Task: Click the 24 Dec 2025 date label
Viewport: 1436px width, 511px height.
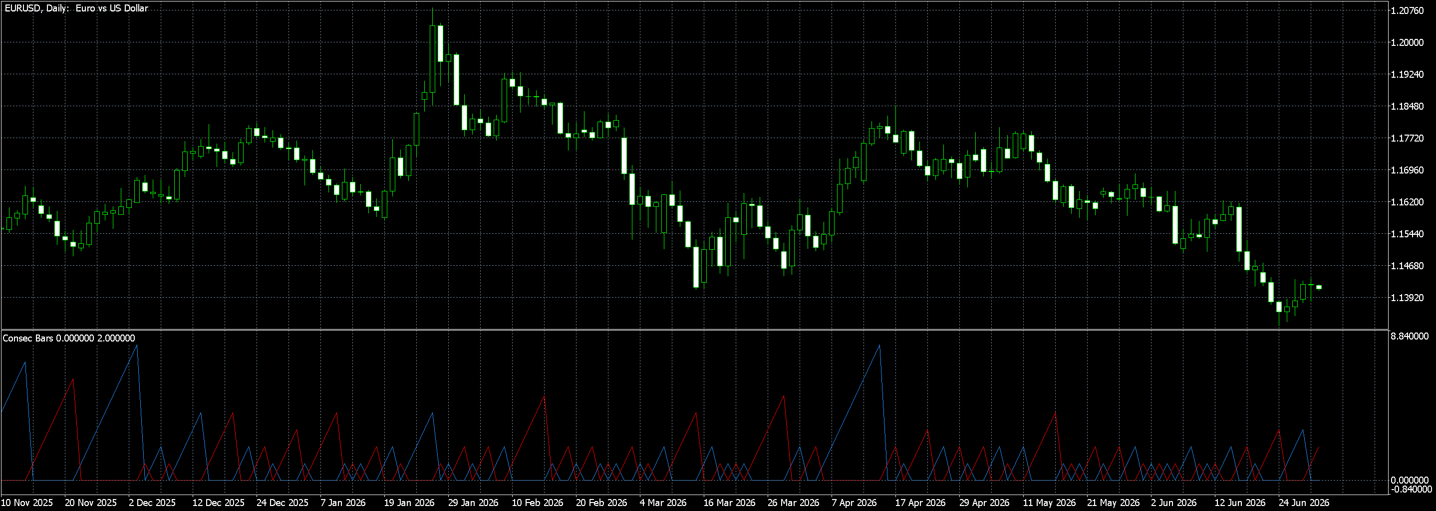Action: coord(282,503)
